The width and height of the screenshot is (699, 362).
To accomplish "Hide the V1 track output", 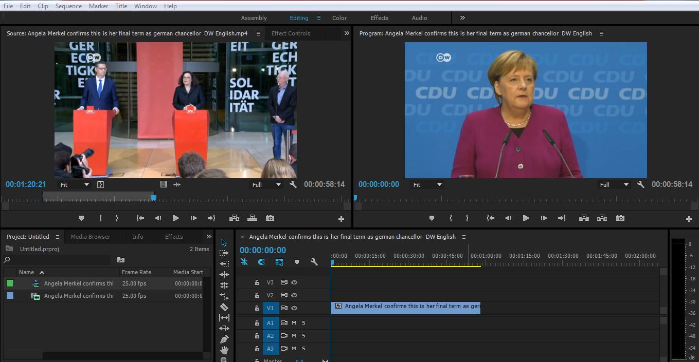I will [294, 308].
